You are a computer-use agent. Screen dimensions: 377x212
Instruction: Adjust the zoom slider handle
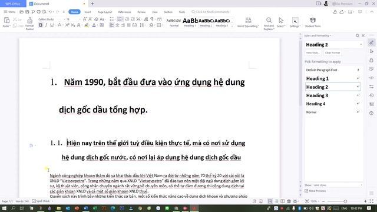coord(345,201)
